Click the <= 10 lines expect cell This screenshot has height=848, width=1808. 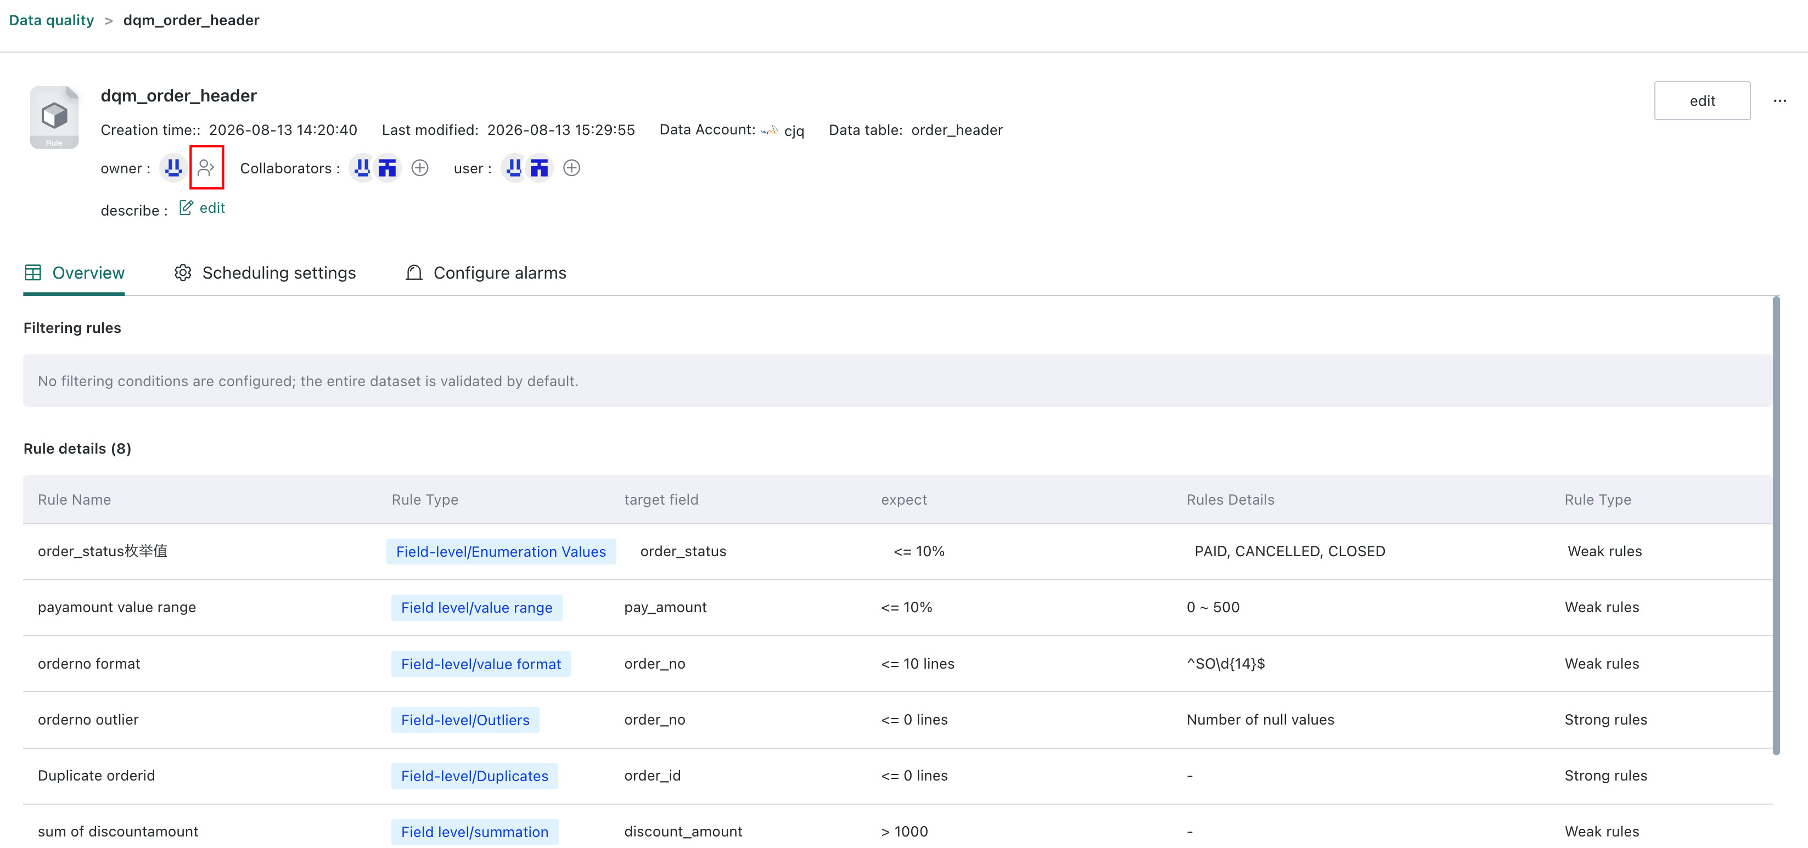[918, 664]
